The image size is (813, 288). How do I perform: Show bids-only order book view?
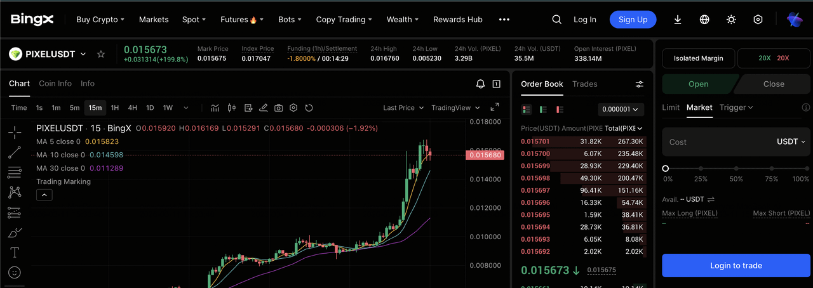543,109
